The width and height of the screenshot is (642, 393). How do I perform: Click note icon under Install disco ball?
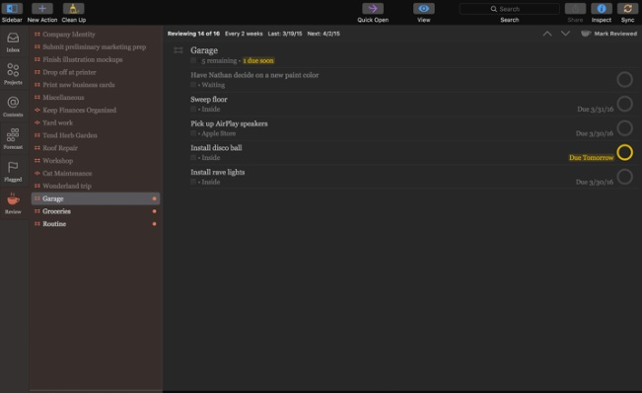click(x=193, y=157)
